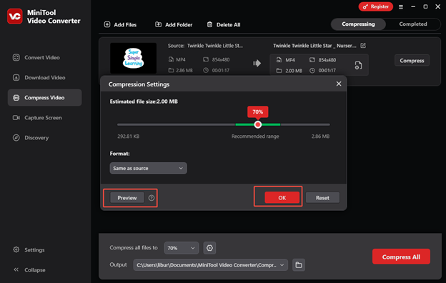Open the Compress all files to 70% dropdown
Image resolution: width=446 pixels, height=283 pixels.
pos(182,248)
